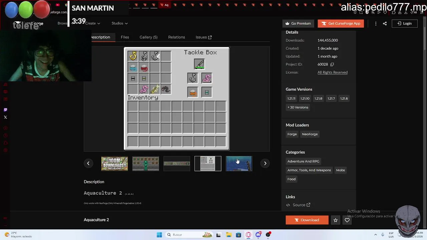Screen dimensions: 427x240
Task: Open the Adventure And RPG category
Action: [304, 161]
